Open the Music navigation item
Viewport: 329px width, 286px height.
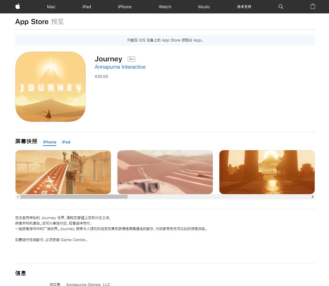click(204, 7)
